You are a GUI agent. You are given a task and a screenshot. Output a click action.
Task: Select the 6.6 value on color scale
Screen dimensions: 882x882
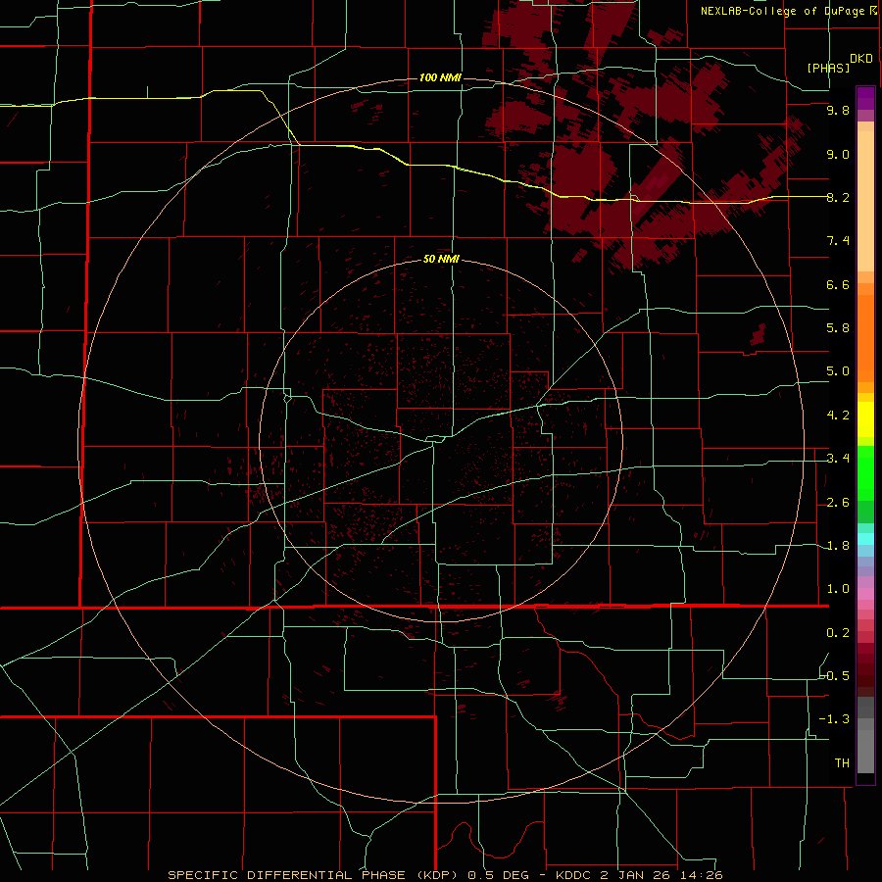(838, 284)
